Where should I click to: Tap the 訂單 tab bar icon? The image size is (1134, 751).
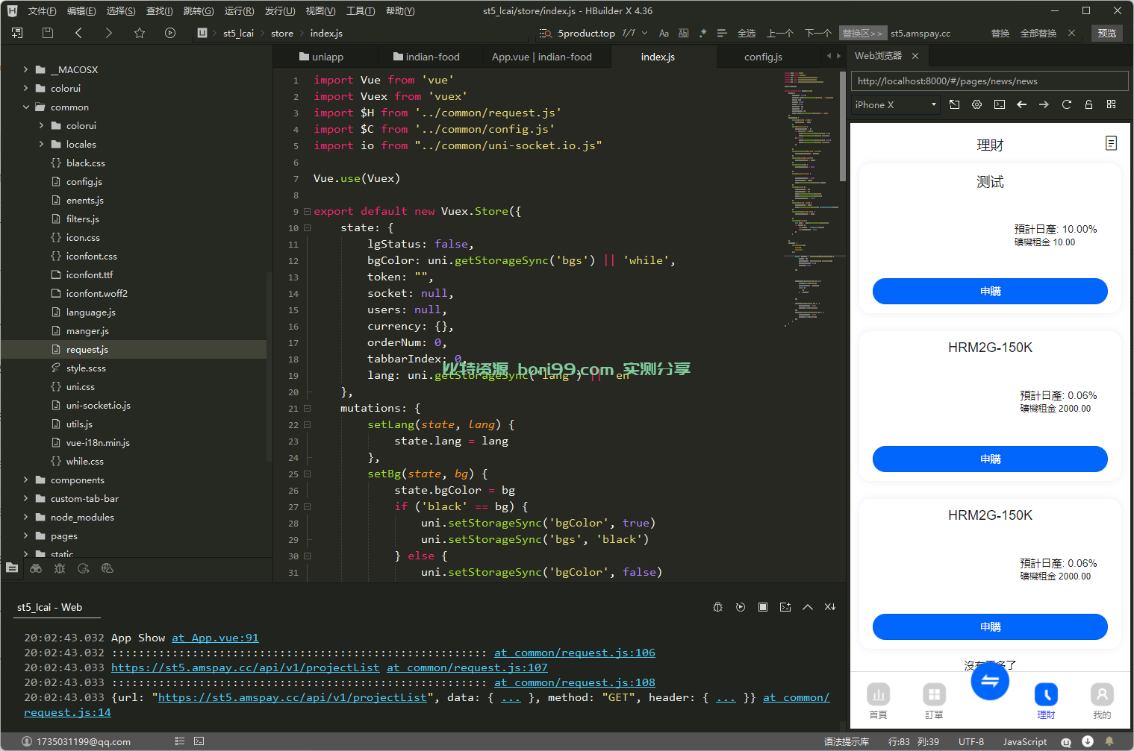tap(934, 701)
